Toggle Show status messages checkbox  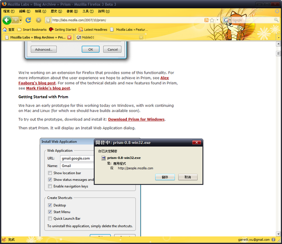coord(50,180)
